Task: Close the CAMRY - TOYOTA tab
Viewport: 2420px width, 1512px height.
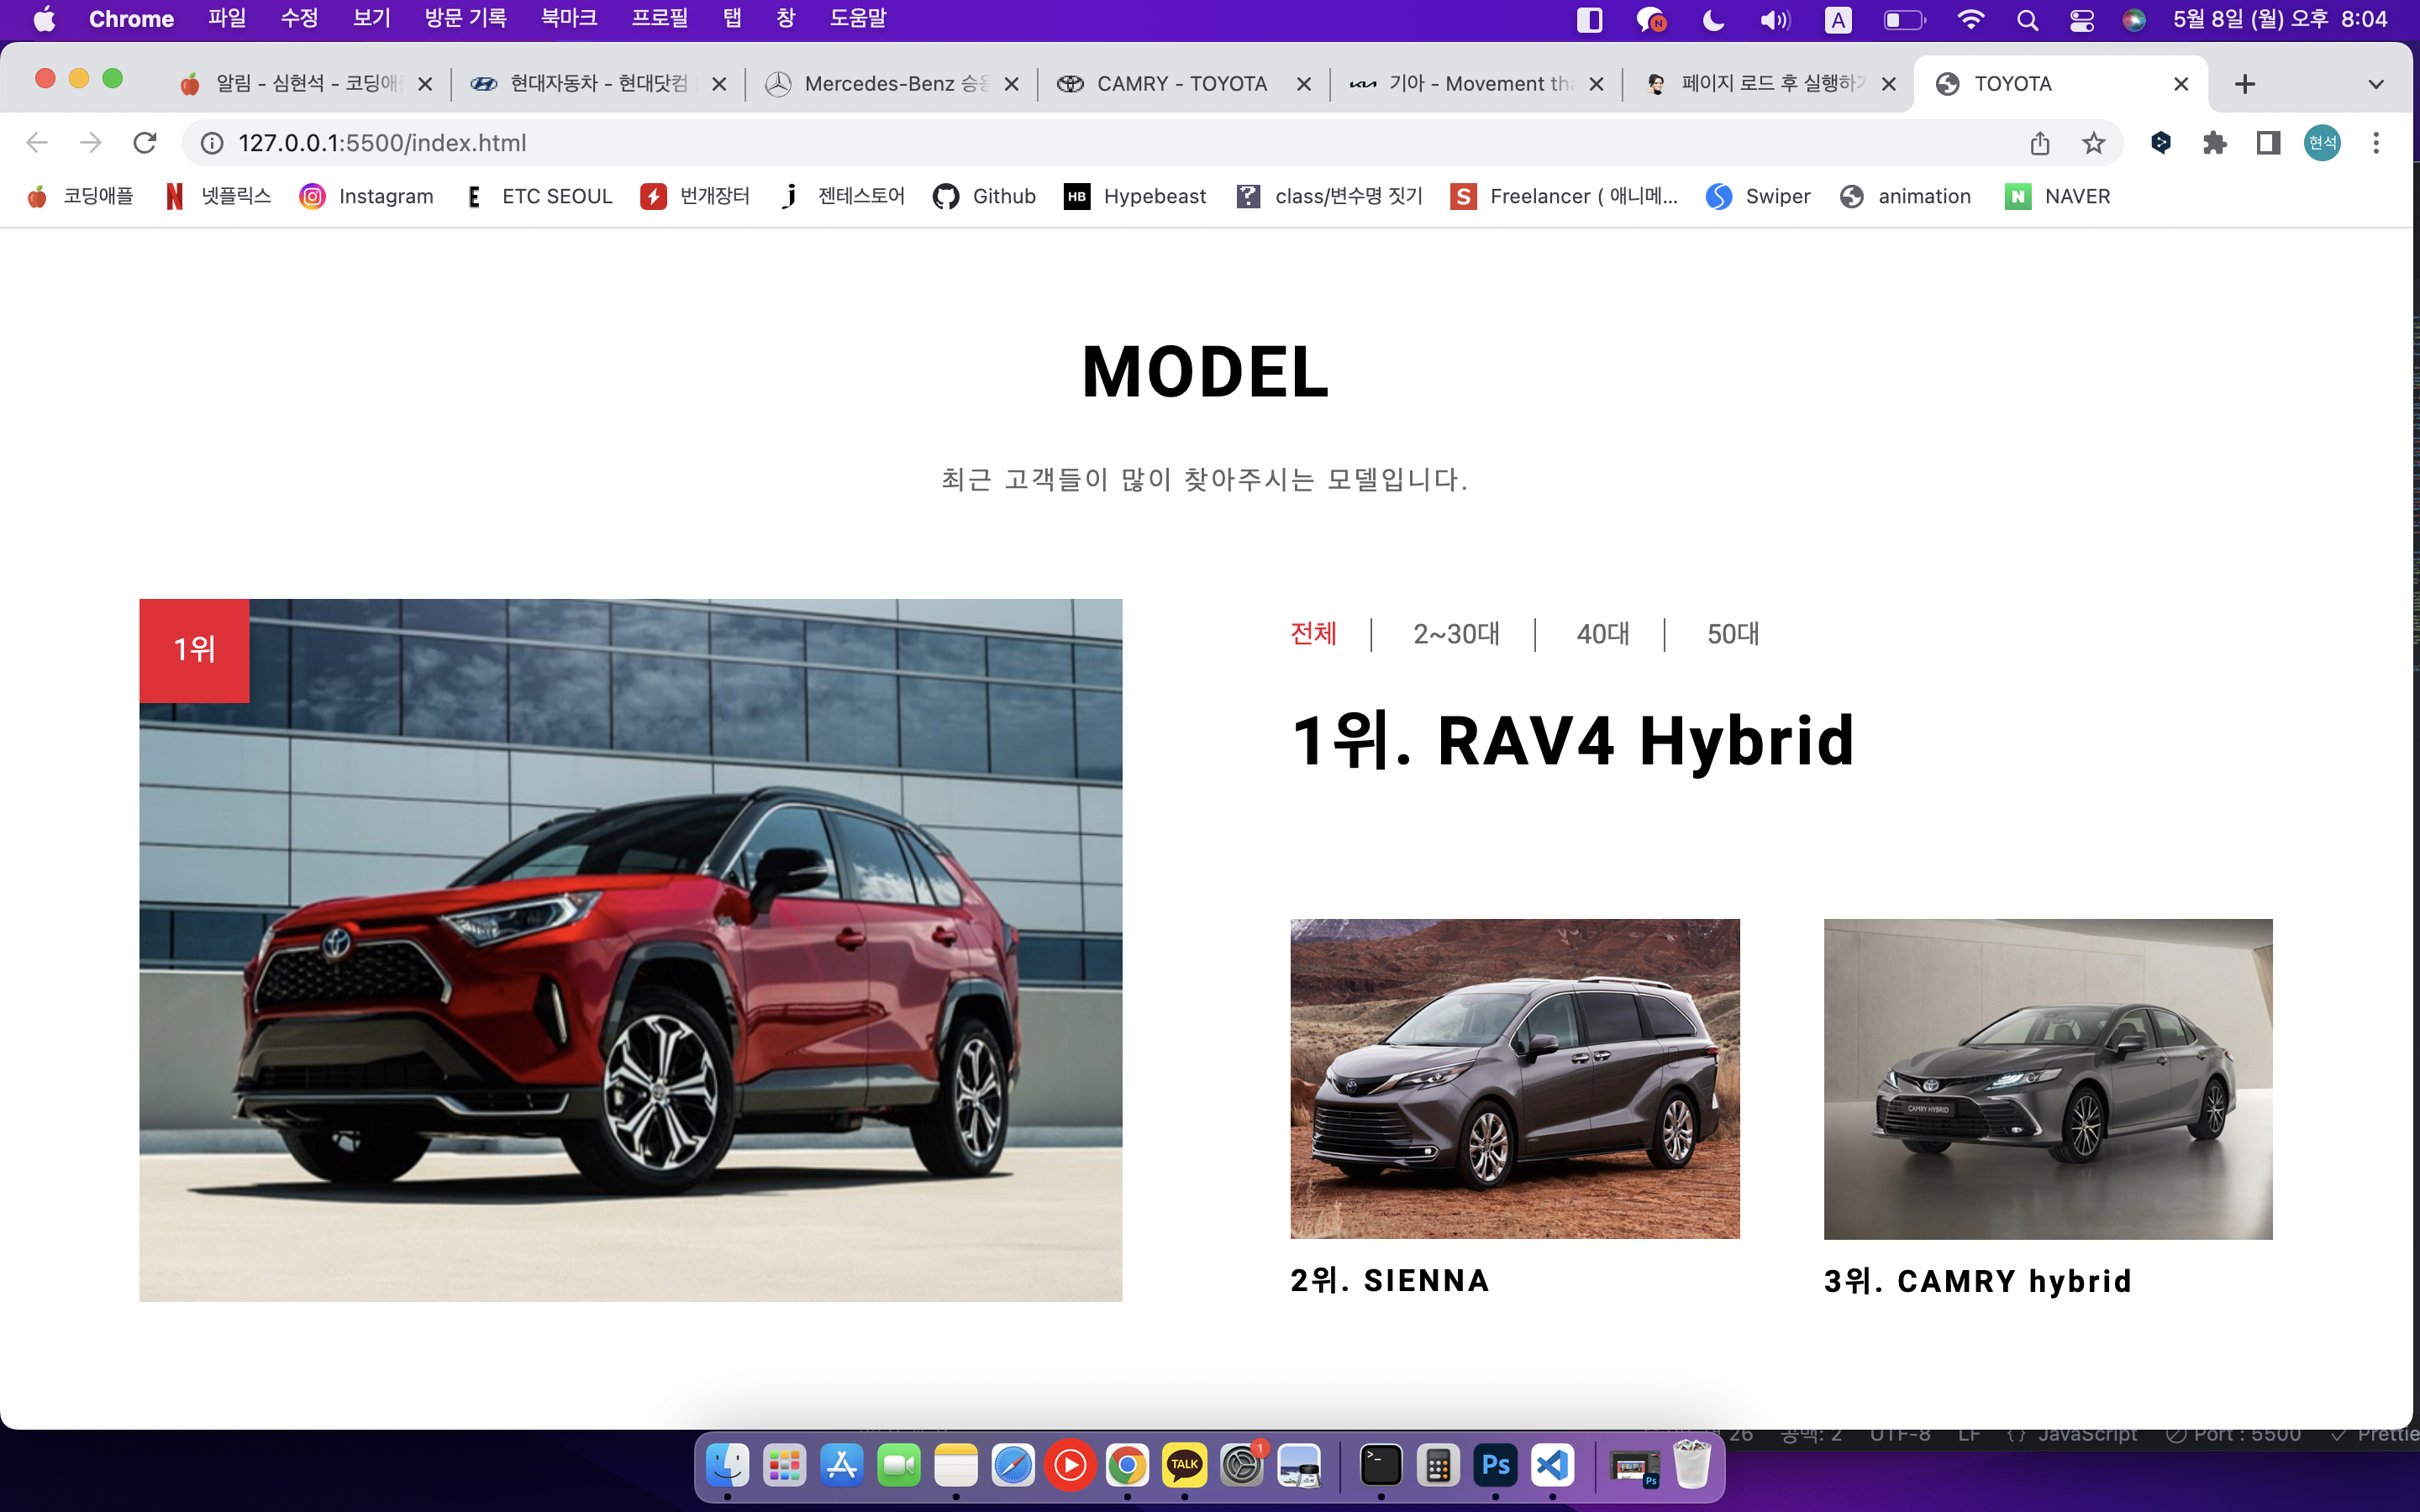Action: click(x=1304, y=84)
